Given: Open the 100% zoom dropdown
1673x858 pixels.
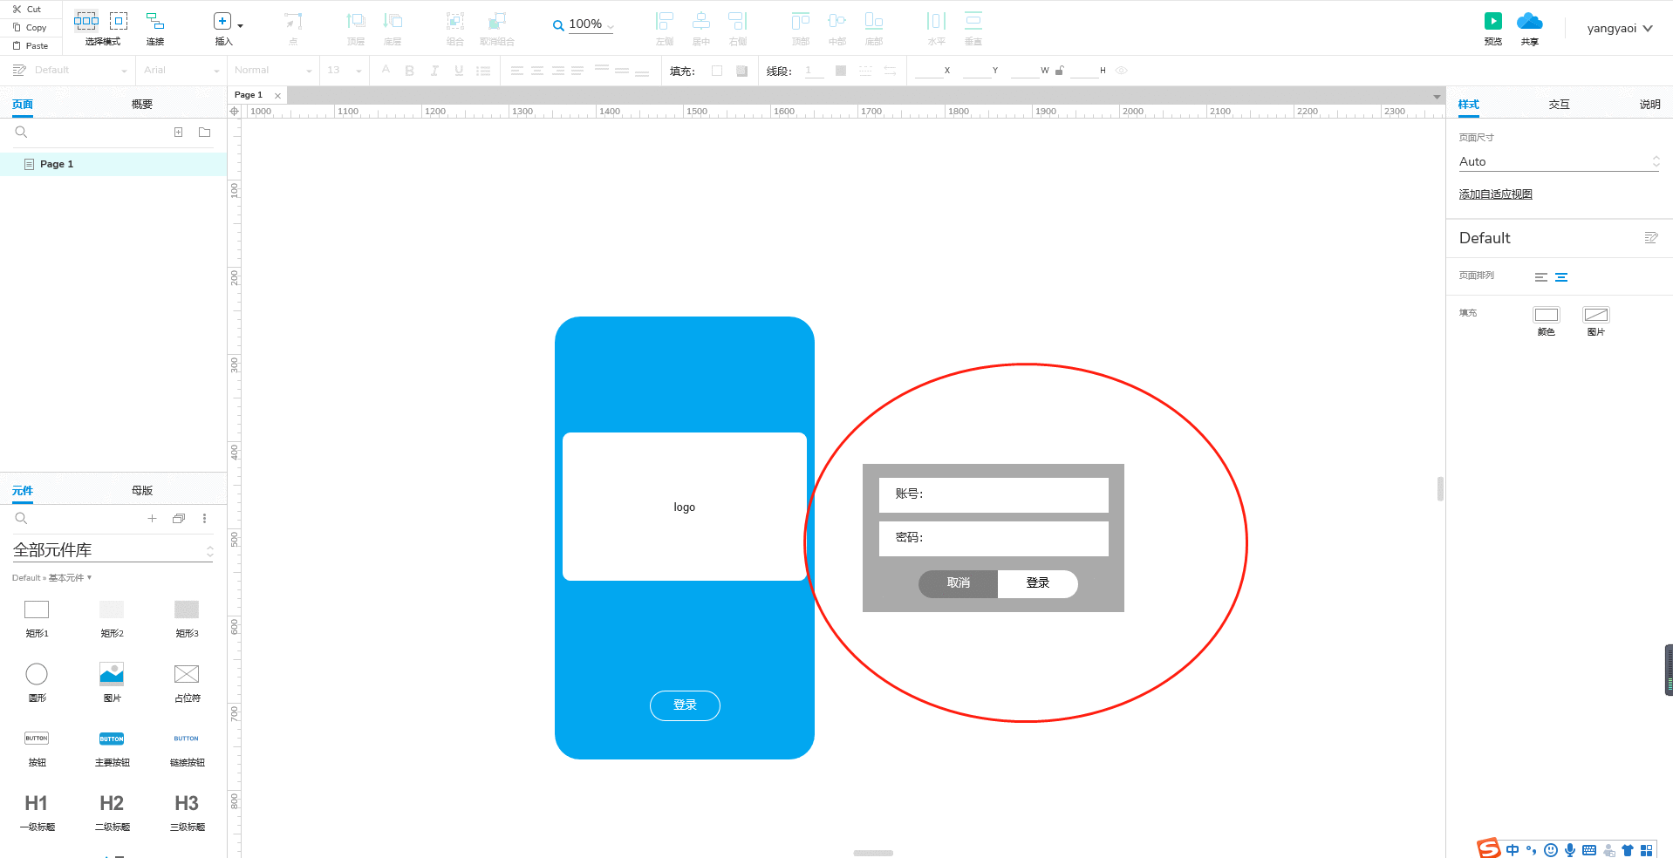Looking at the screenshot, I should click(610, 25).
